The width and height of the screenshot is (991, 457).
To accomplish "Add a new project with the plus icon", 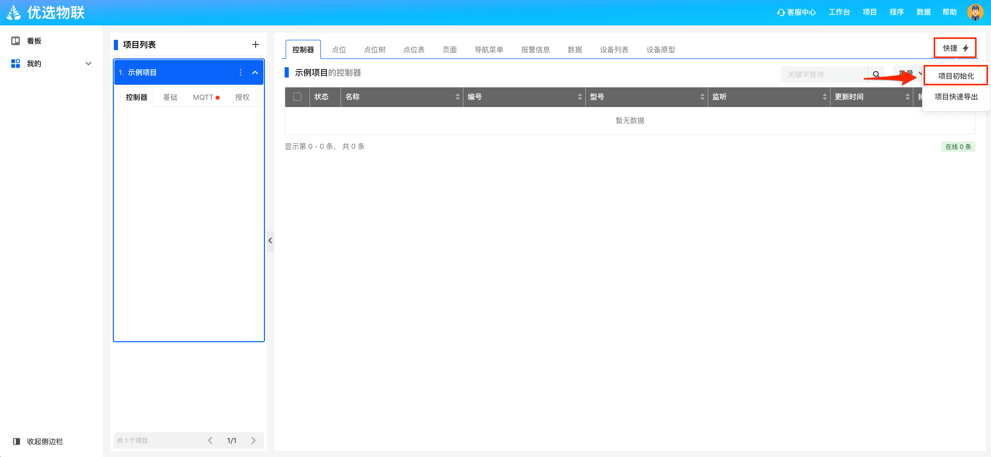I will tap(255, 44).
